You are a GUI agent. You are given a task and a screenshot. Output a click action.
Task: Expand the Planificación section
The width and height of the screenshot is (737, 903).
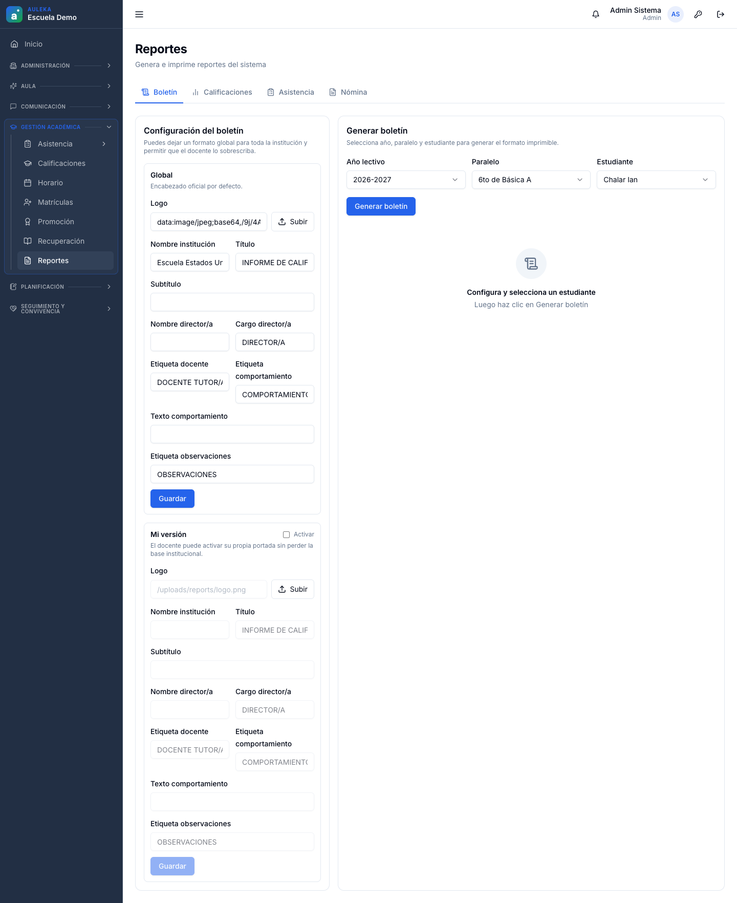(61, 287)
